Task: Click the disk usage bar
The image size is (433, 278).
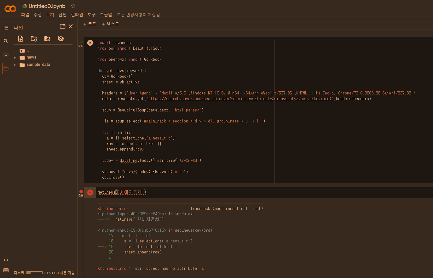Action: point(34,273)
